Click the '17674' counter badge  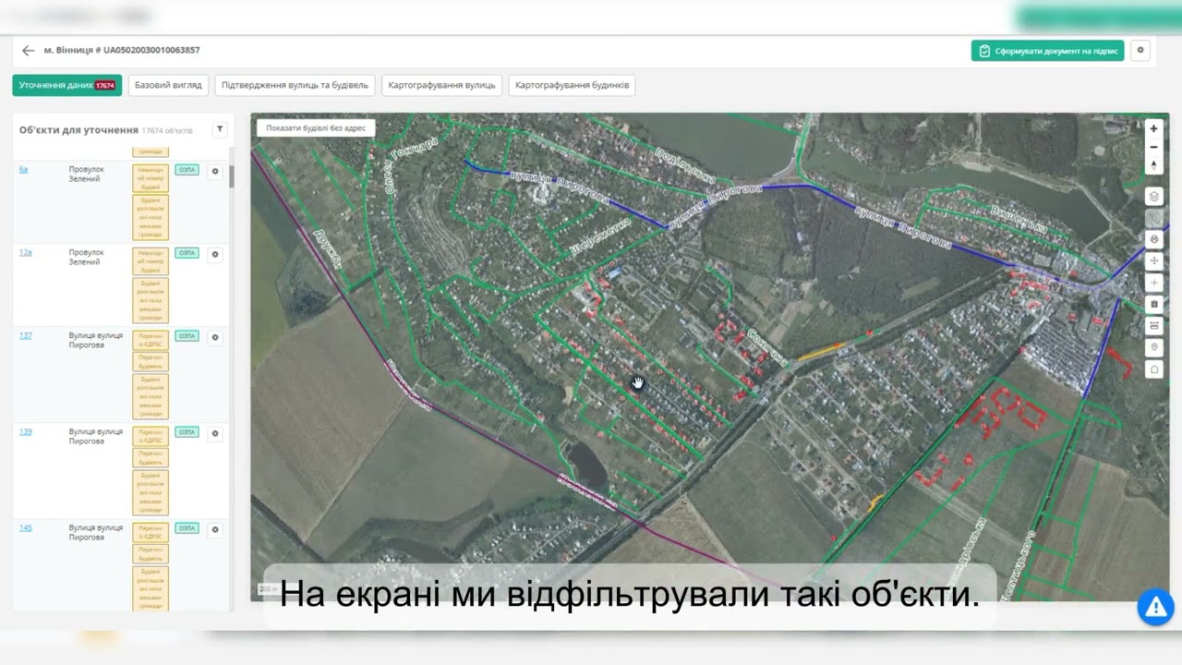point(104,85)
